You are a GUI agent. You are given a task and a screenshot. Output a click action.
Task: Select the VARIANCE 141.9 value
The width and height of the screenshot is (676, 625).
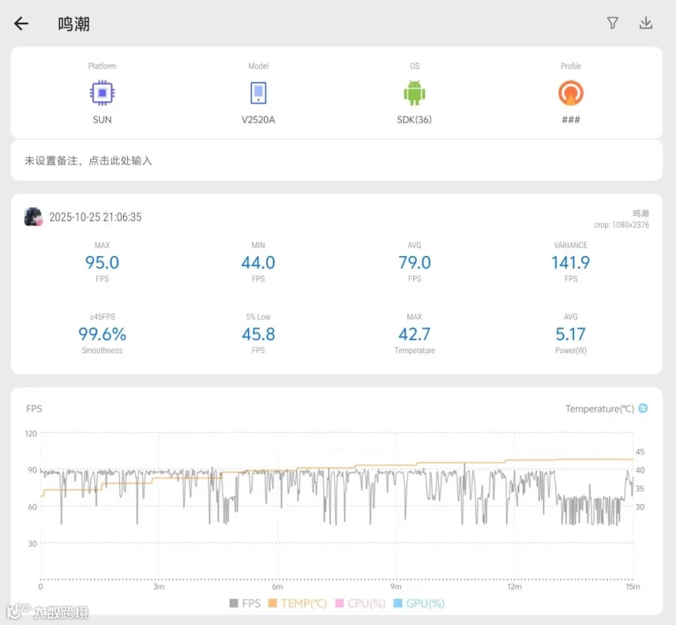point(571,262)
